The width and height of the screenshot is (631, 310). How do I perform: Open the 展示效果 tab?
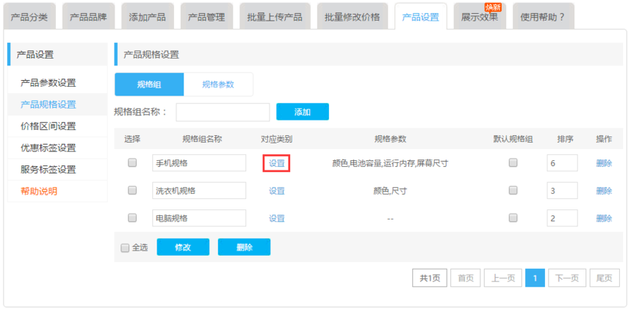pyautogui.click(x=480, y=17)
